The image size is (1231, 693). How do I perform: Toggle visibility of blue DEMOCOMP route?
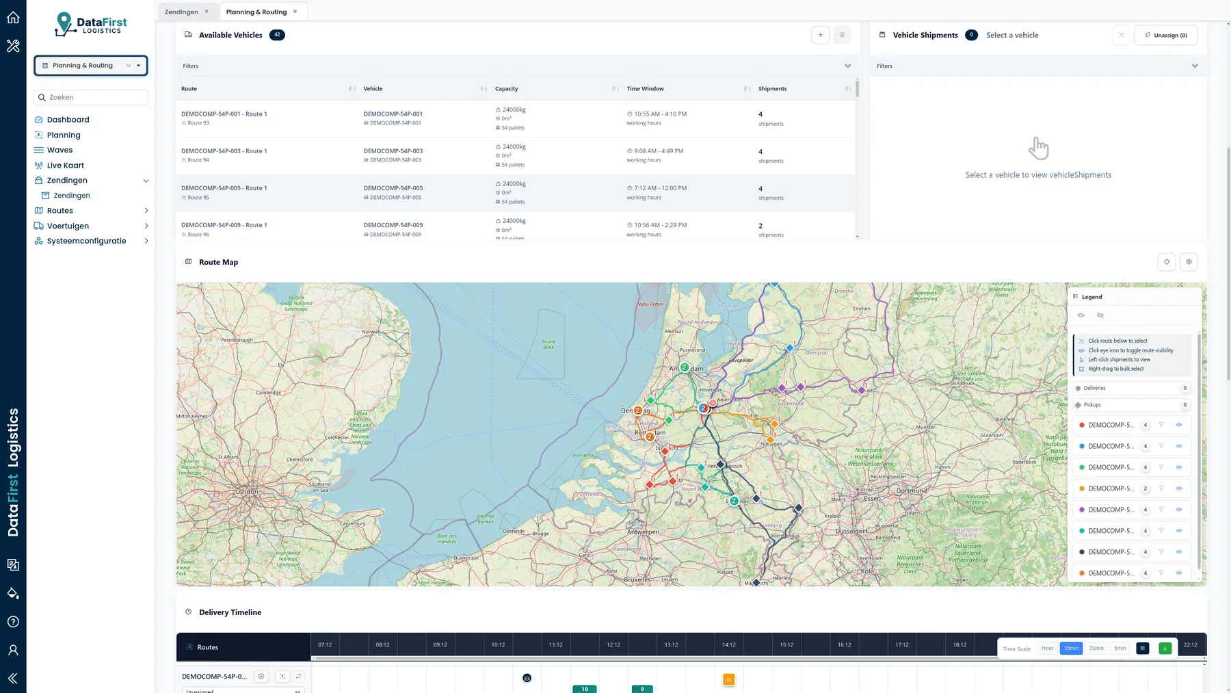pyautogui.click(x=1179, y=446)
